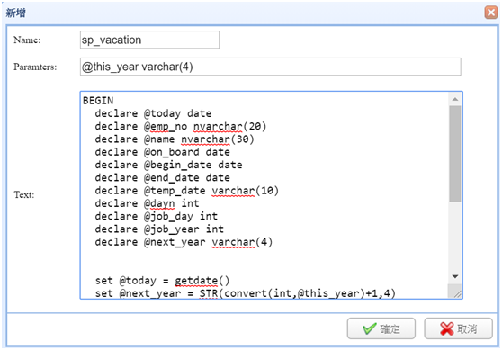Click the Paramters field with @this_year varchar(4)
This screenshot has width=502, height=350.
click(271, 67)
